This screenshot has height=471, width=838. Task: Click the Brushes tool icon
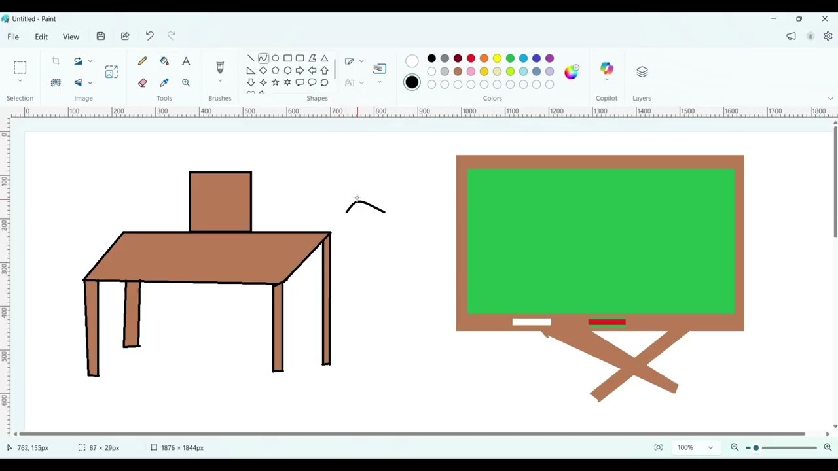pos(220,67)
